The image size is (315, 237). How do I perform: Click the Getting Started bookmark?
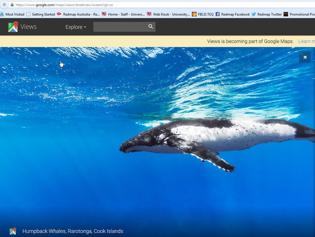[x=41, y=14]
